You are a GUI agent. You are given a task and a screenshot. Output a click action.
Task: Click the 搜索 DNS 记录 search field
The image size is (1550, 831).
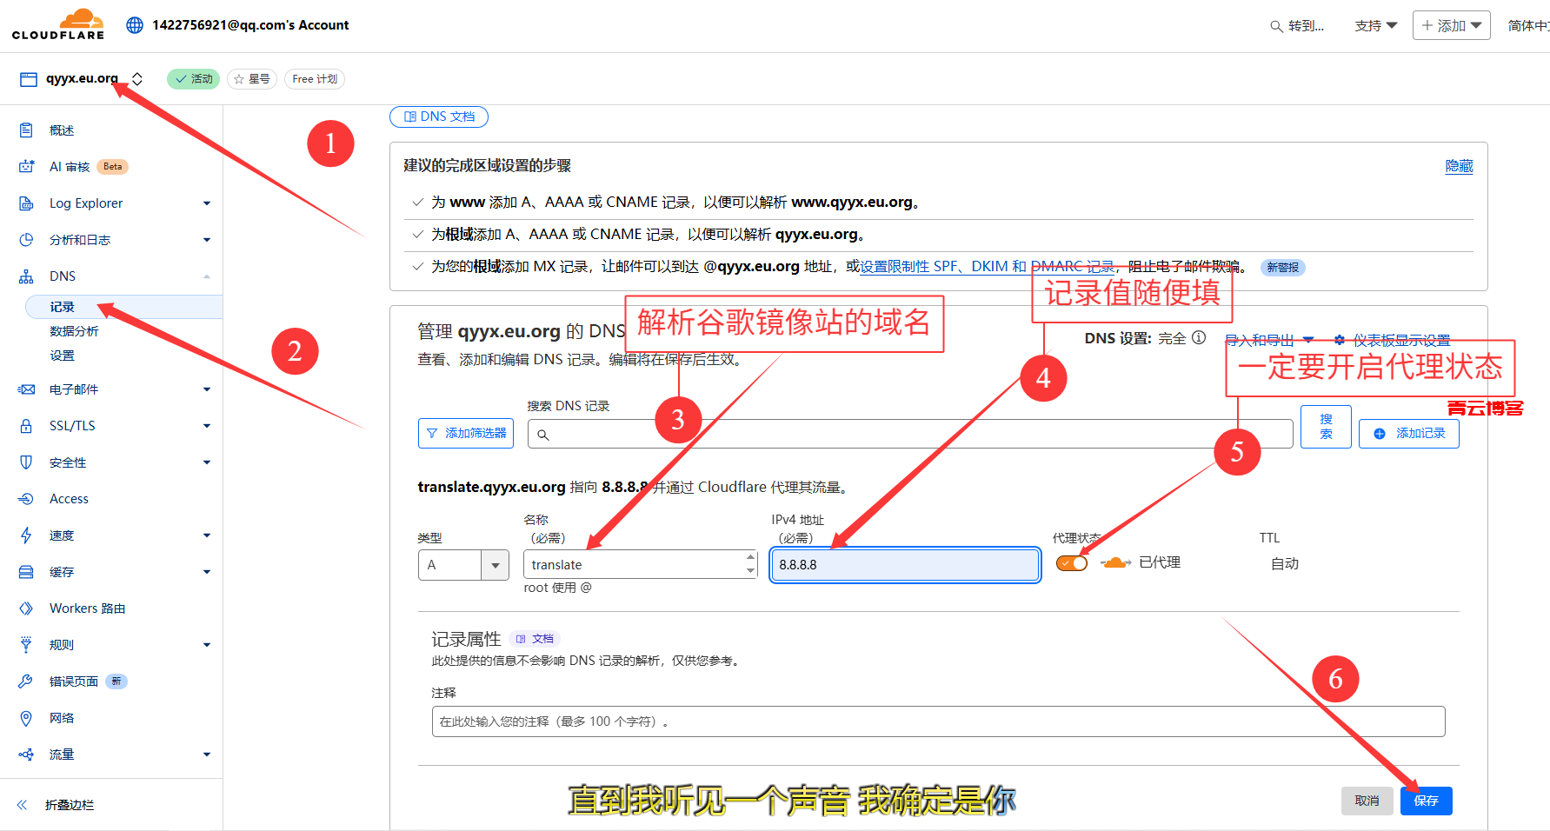click(x=910, y=434)
